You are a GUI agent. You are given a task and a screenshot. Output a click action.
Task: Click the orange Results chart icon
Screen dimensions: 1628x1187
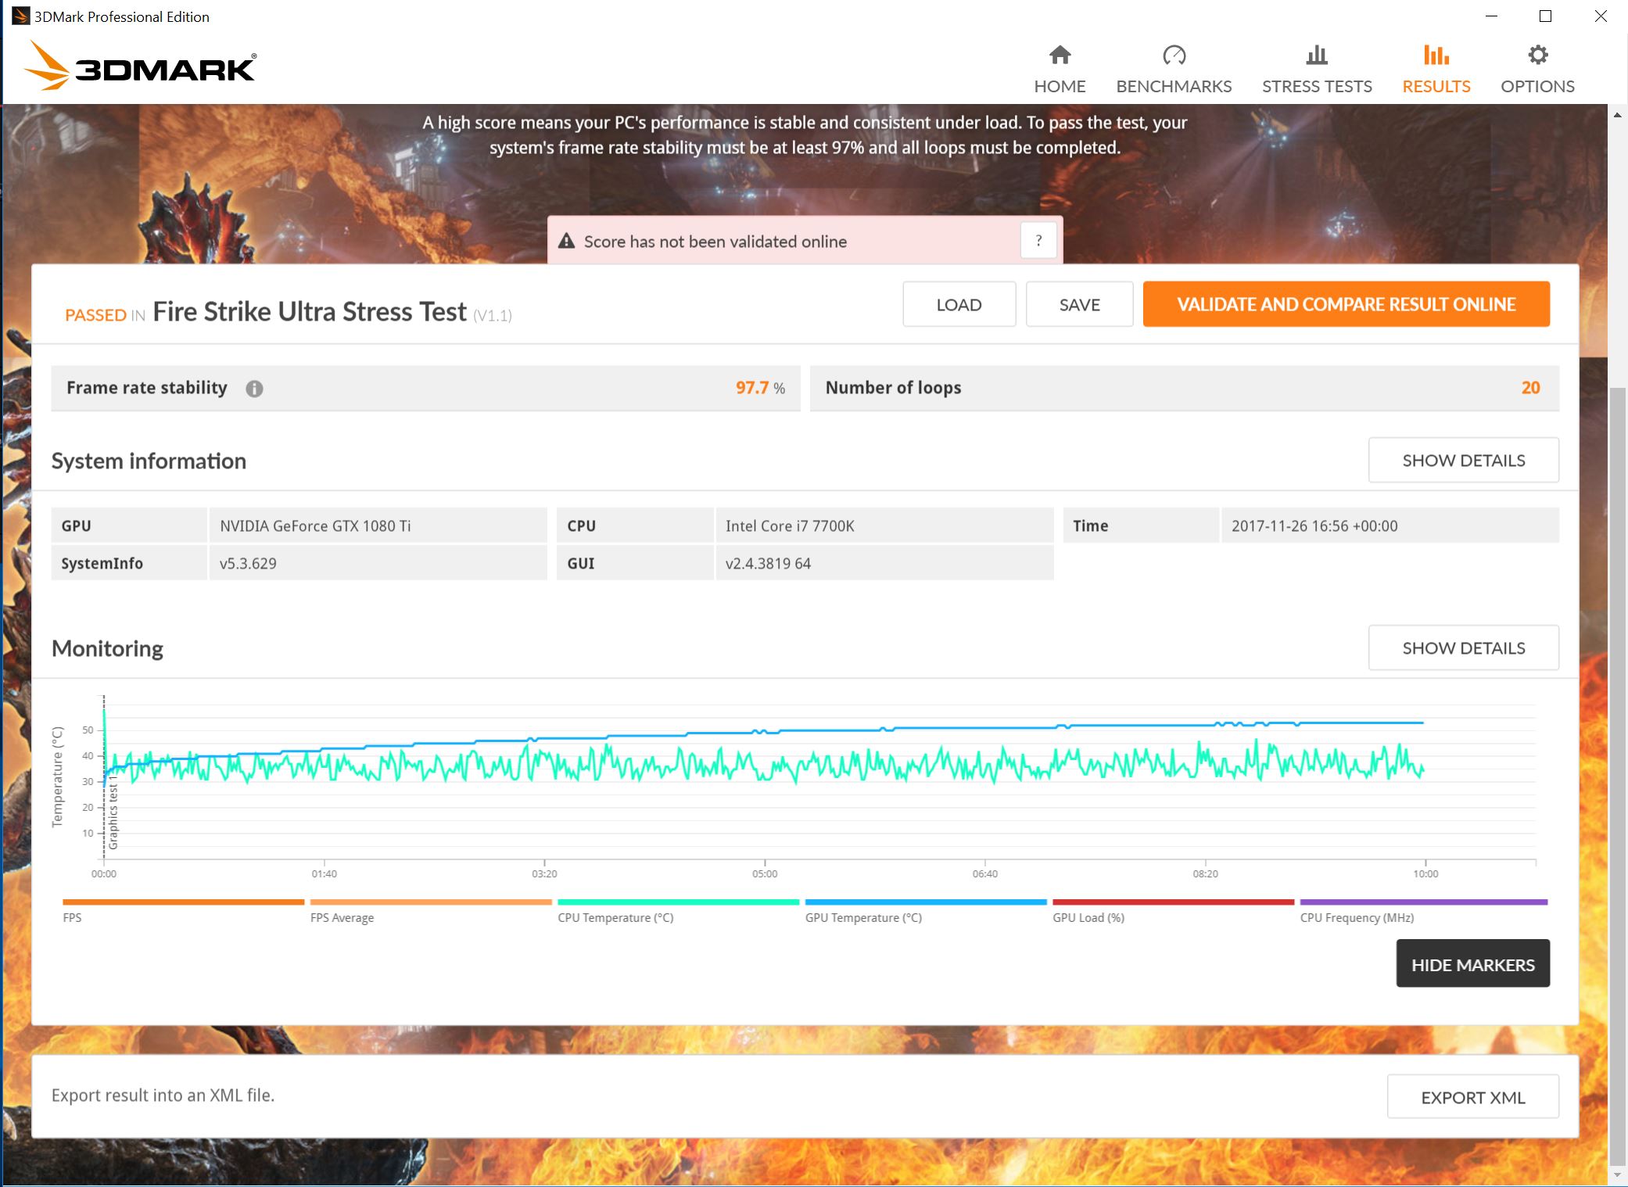(x=1436, y=56)
